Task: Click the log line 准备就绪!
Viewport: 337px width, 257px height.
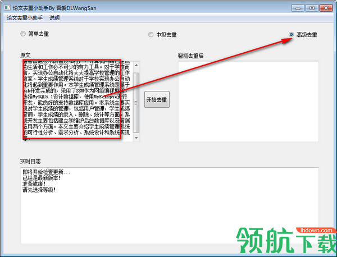Action: point(34,184)
